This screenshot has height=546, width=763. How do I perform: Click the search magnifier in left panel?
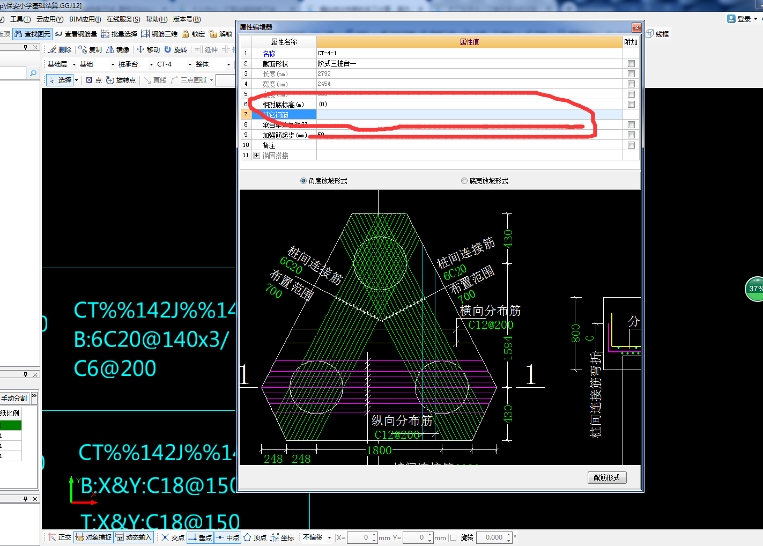click(33, 73)
